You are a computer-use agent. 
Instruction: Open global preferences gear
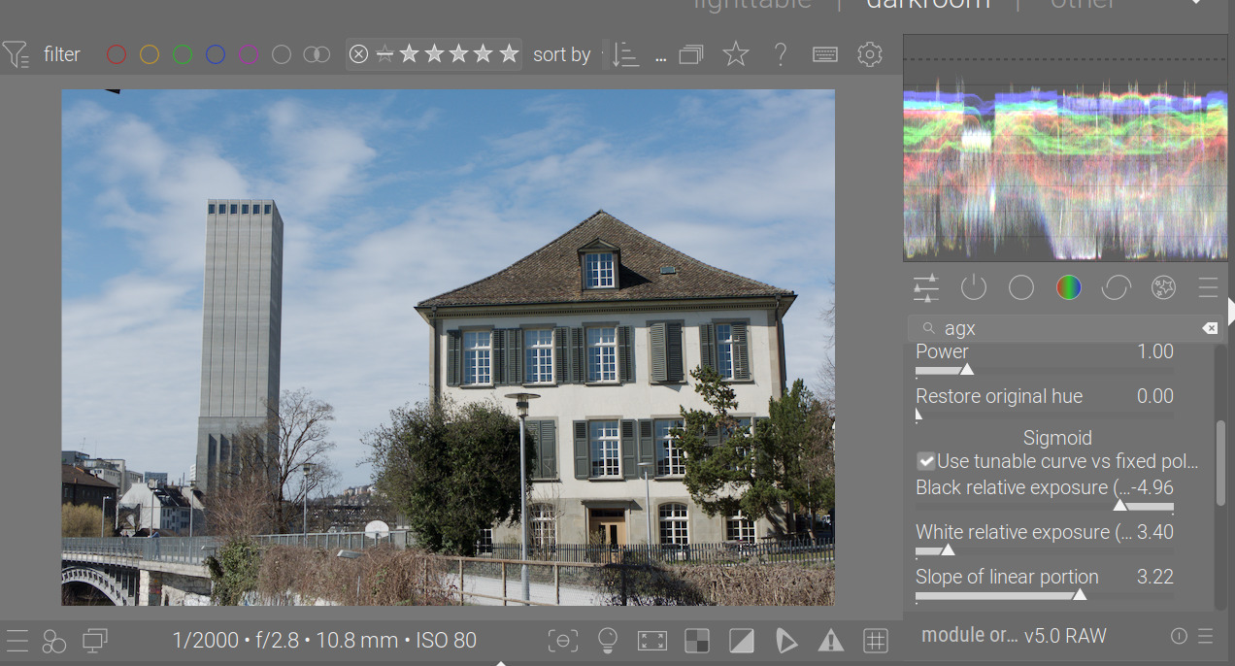click(870, 54)
